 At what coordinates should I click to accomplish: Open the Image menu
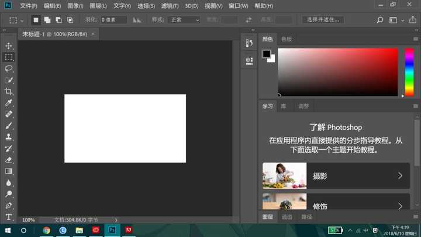click(75, 6)
